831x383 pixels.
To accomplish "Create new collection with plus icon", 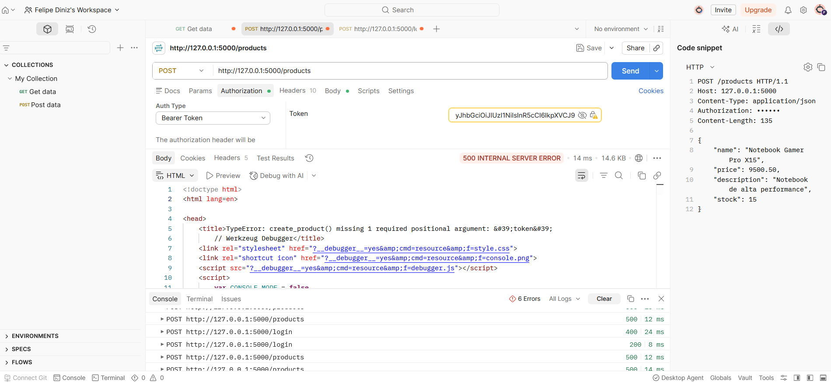I will coord(120,48).
